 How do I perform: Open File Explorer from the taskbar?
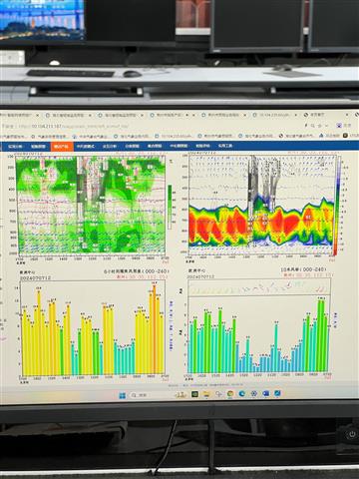[x=206, y=394]
